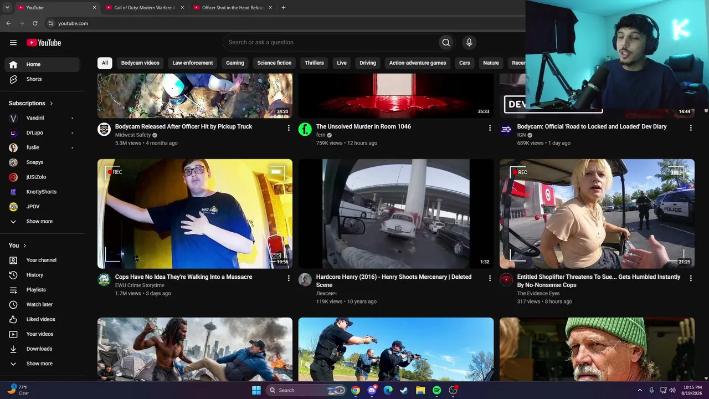The image size is (709, 399).
Task: Open options for Hardcore Henry video
Action: pyautogui.click(x=490, y=278)
